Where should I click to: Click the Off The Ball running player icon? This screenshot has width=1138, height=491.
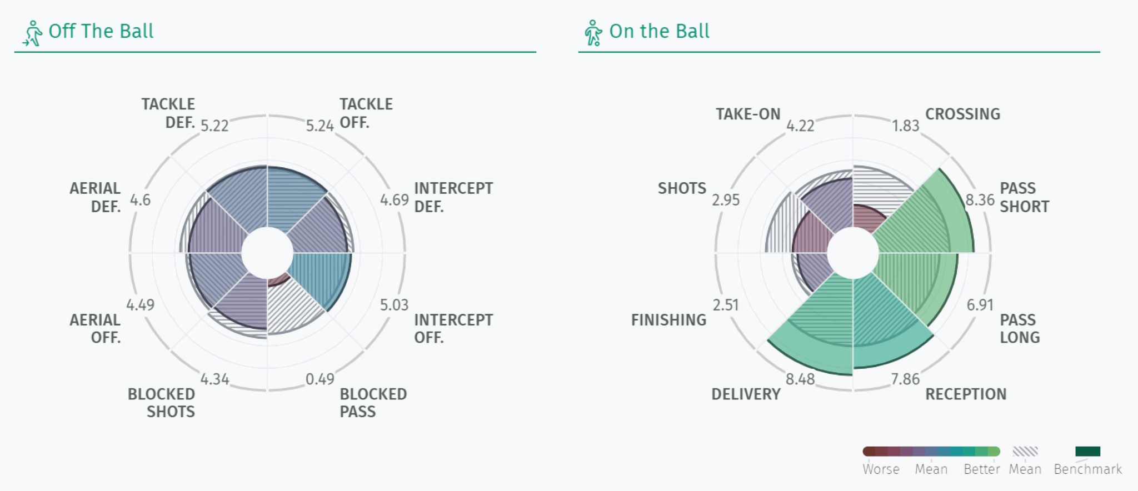click(x=32, y=33)
